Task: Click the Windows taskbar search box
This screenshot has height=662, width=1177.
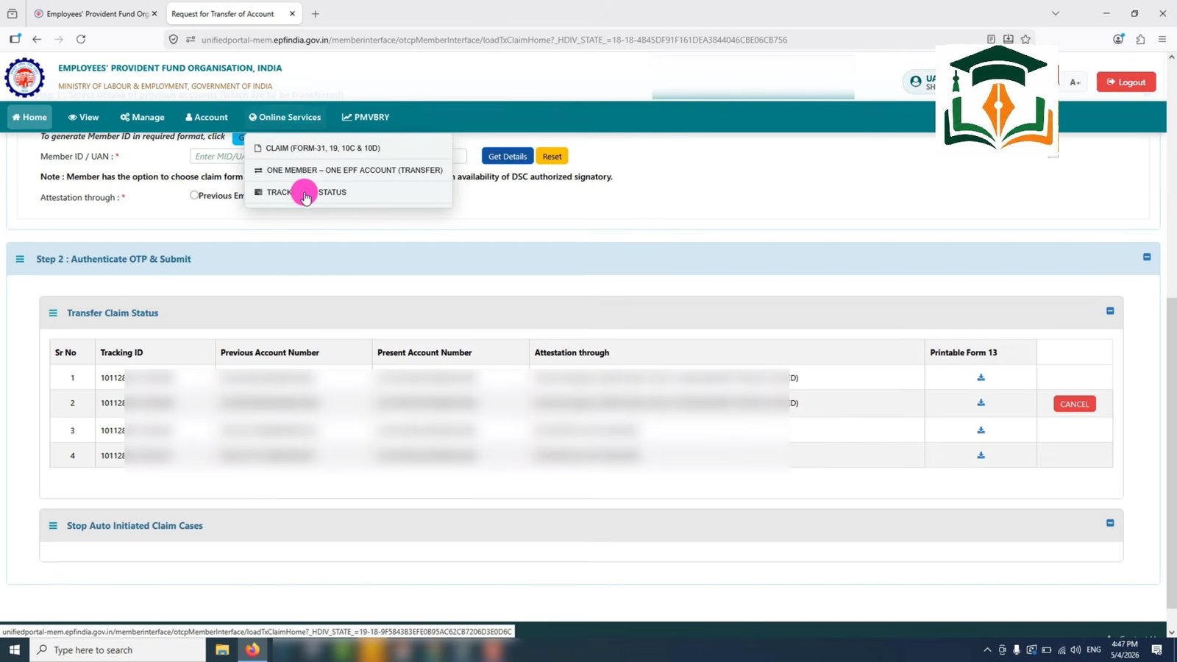Action: 118,649
